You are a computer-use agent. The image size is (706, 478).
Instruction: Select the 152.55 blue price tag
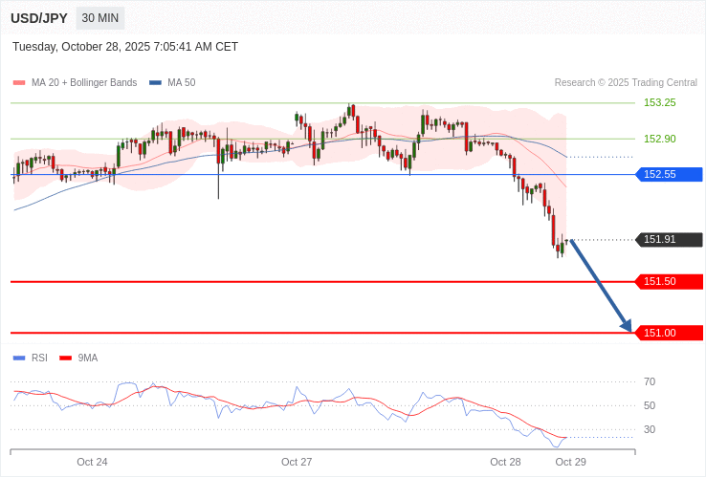pos(669,174)
